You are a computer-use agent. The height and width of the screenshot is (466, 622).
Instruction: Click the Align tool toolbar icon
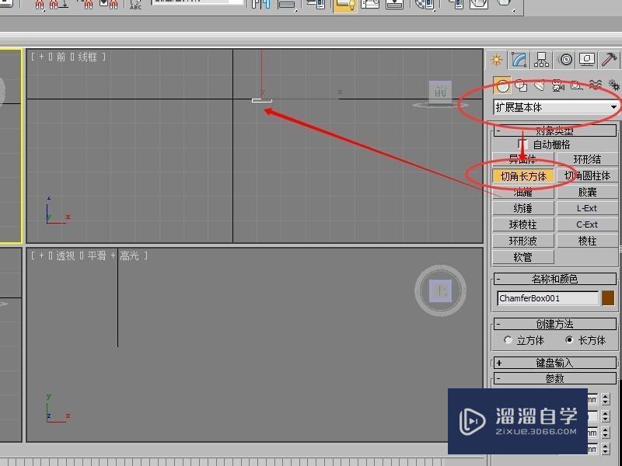(x=286, y=4)
